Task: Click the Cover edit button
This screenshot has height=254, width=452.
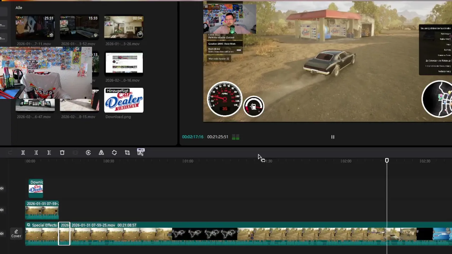Action: coord(16,234)
